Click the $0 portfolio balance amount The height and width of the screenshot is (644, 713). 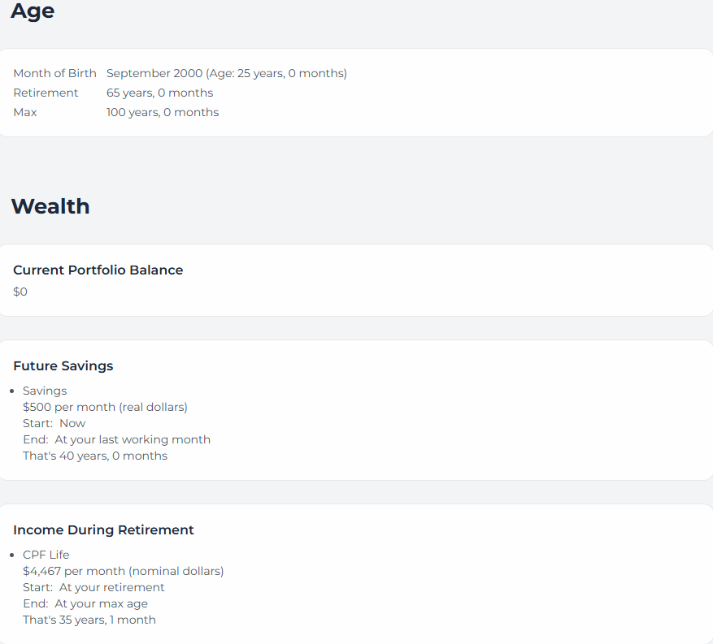coord(20,292)
